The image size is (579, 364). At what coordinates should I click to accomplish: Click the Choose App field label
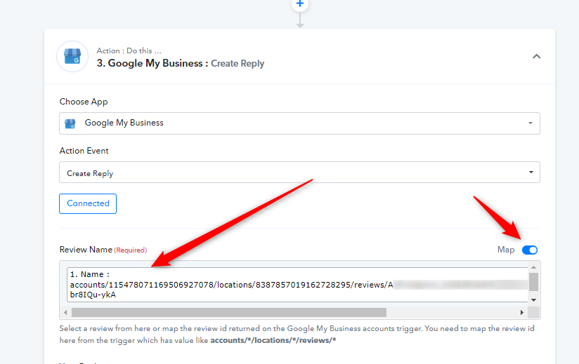pos(84,102)
